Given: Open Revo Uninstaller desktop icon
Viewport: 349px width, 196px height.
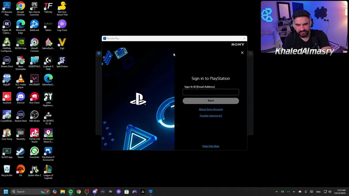Looking at the screenshot, I should tap(20, 63).
